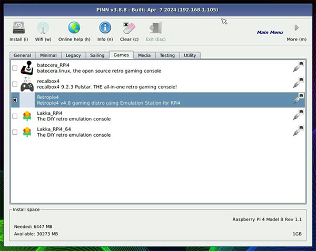The width and height of the screenshot is (316, 251).
Task: Select the Minimal tab
Action: coord(48,55)
